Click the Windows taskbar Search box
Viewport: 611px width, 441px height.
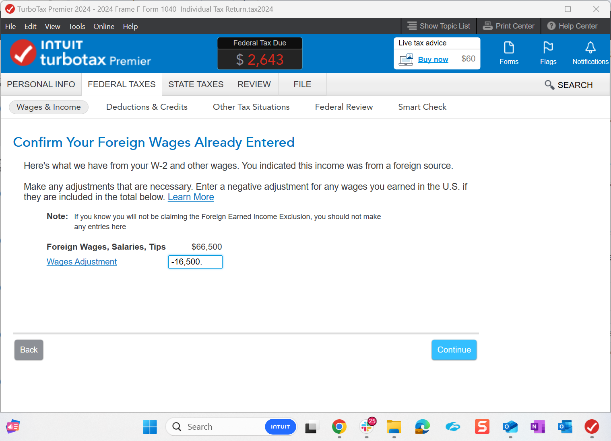coord(231,427)
